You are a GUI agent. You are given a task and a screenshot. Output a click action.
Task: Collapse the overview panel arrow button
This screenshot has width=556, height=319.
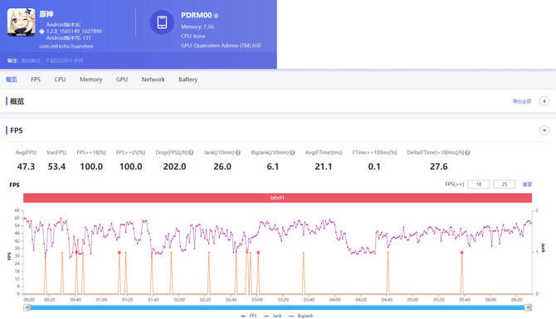pyautogui.click(x=544, y=101)
